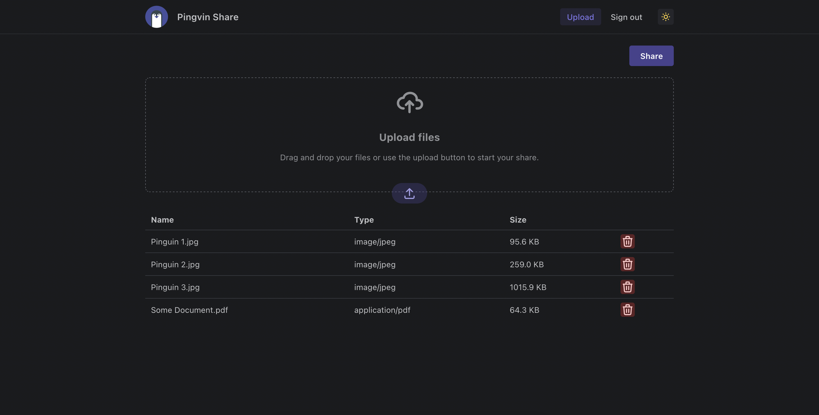Click the Upload files dropzone heading
Screen dimensions: 819x415
409,137
